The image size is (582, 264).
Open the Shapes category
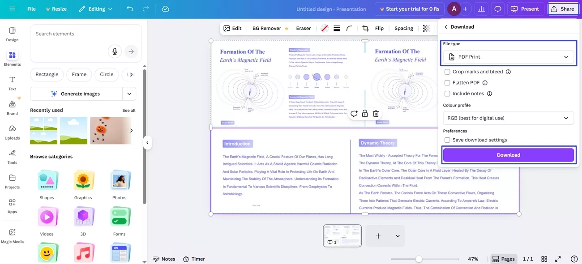pos(47,185)
